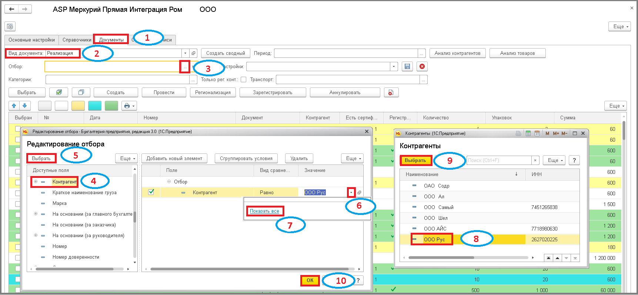The width and height of the screenshot is (638, 295).
Task: Click the Анализ товаров button
Action: (517, 53)
